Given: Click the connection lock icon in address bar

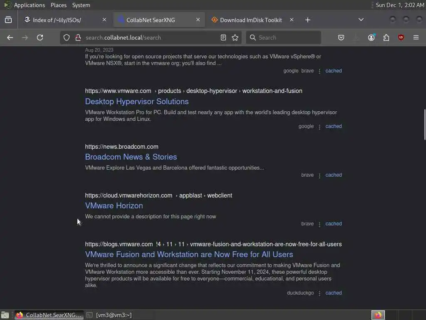Looking at the screenshot, I should (x=78, y=37).
